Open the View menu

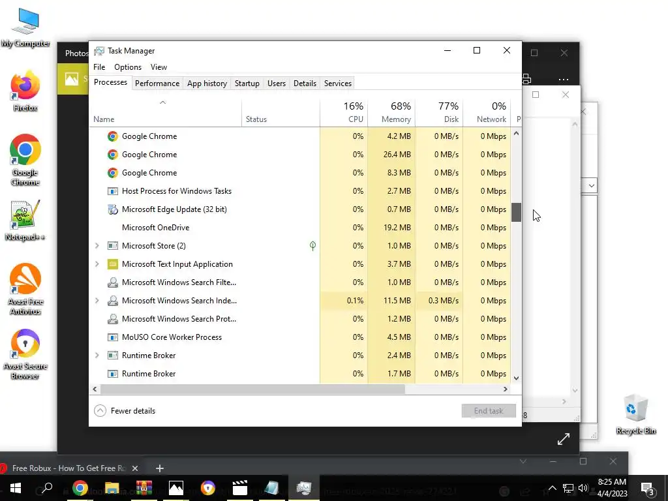(159, 67)
